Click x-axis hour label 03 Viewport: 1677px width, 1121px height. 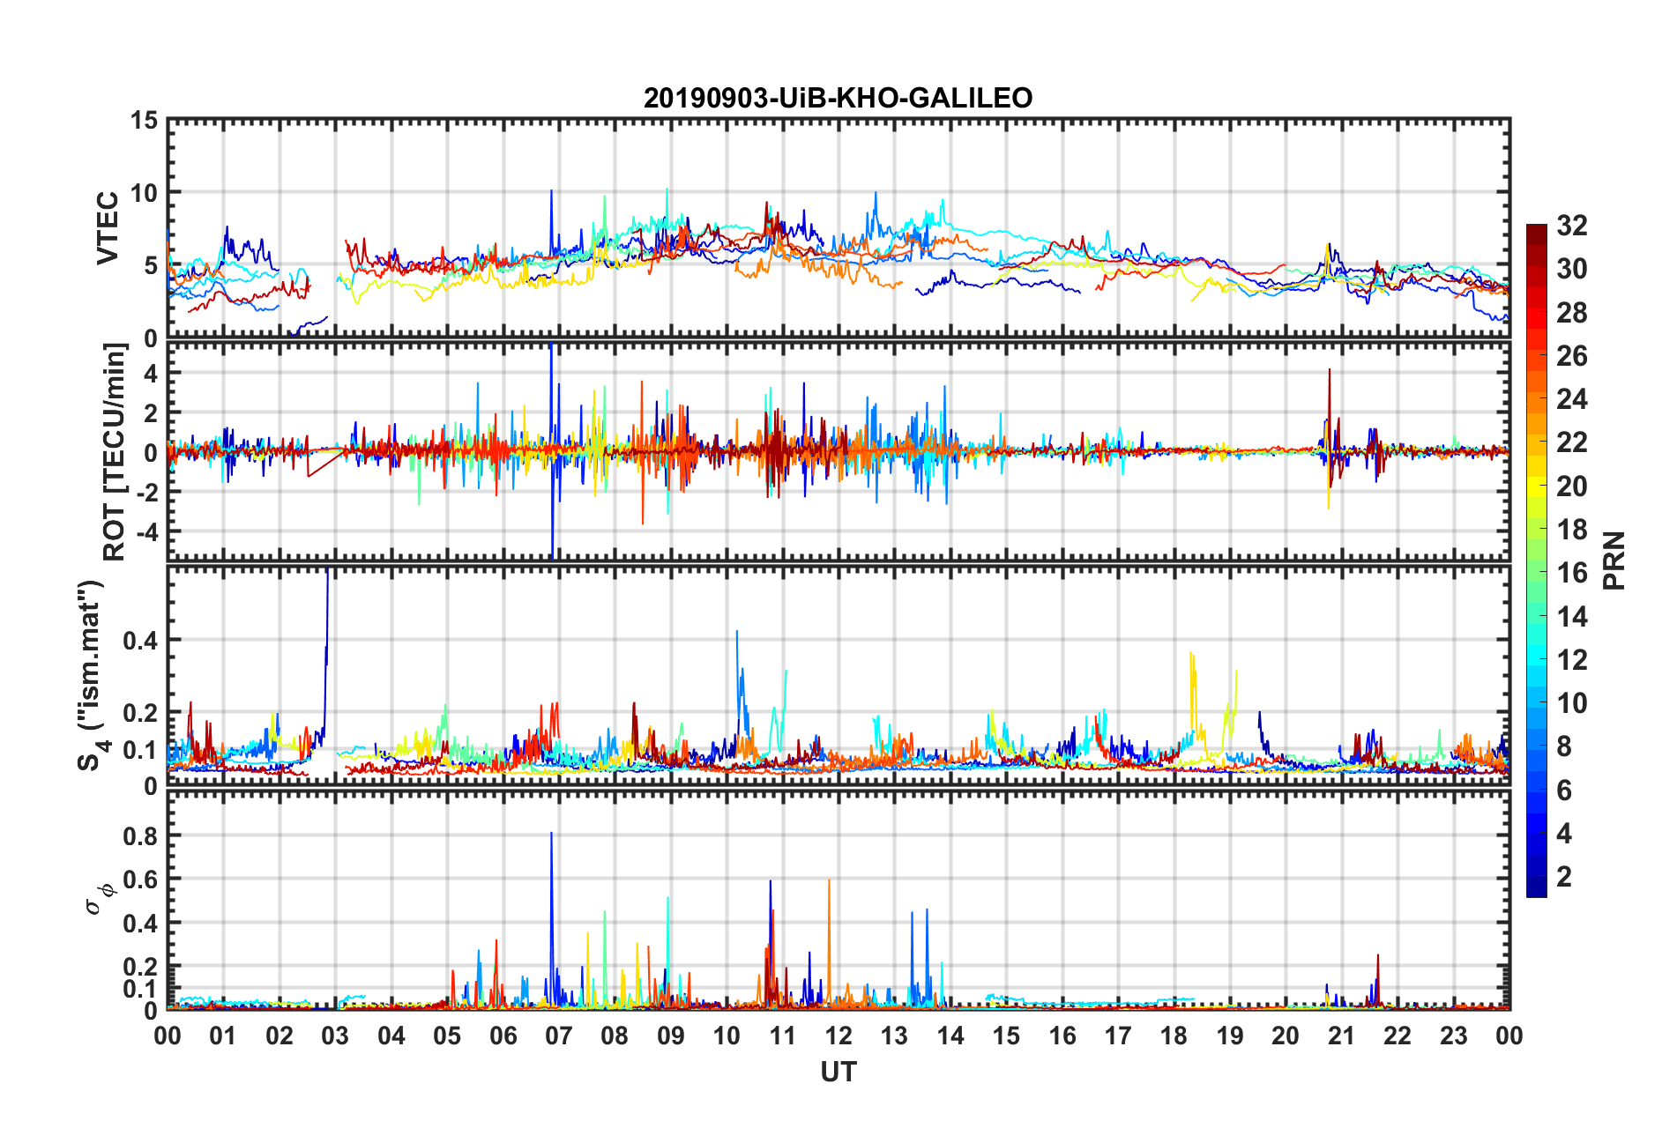[x=335, y=1036]
